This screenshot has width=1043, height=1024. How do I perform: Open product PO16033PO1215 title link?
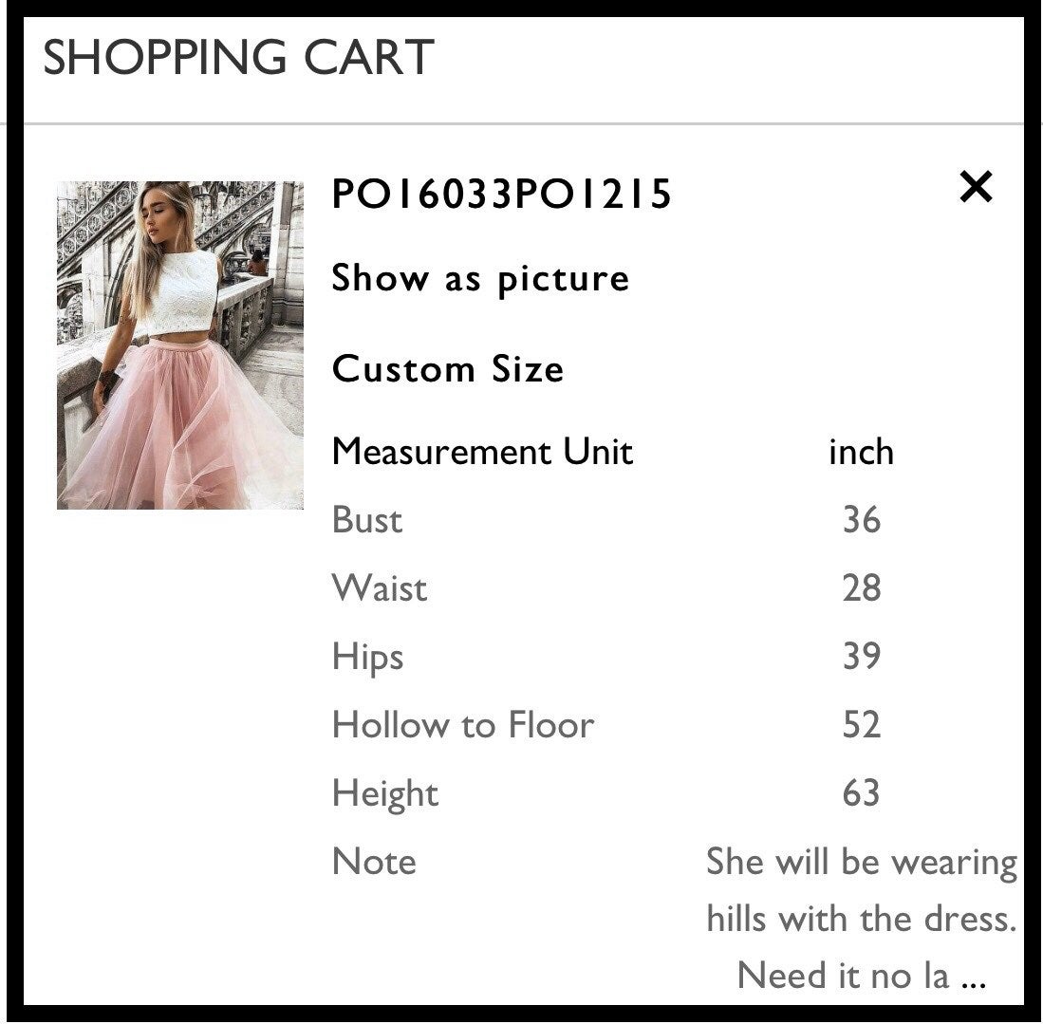(501, 195)
